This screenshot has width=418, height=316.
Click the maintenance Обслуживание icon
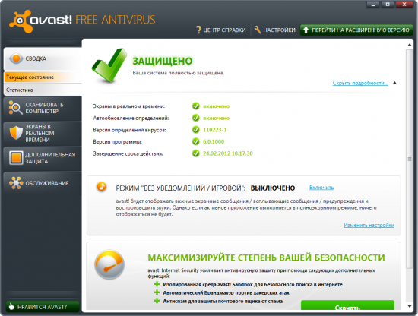pos(16,183)
